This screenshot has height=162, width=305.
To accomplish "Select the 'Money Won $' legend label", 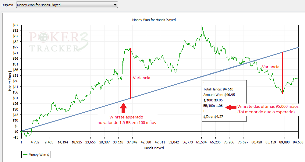I will pyautogui.click(x=37, y=155).
